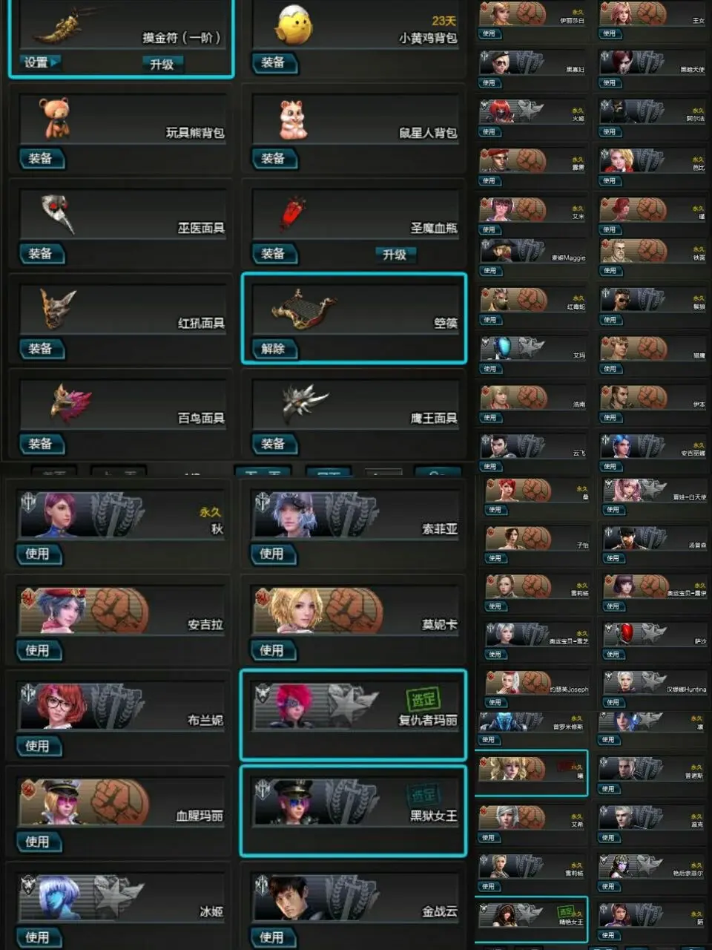
Task: Open 设置 for 摸金符
Action: (40, 62)
